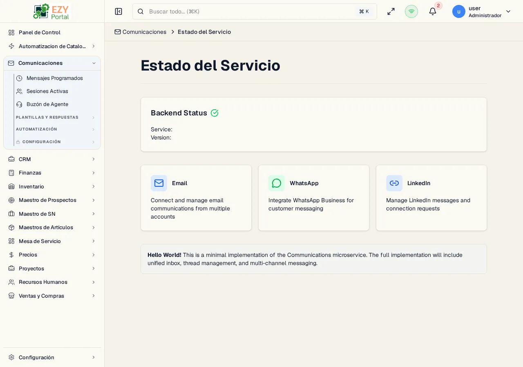Open Sesiones Activas
The image size is (523, 367).
56,91
